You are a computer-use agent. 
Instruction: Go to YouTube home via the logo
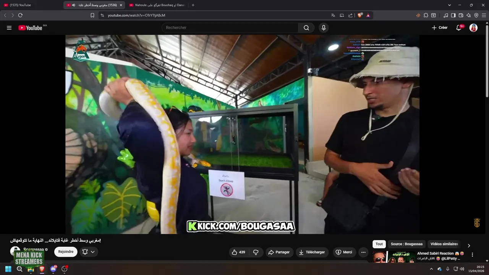[30, 28]
